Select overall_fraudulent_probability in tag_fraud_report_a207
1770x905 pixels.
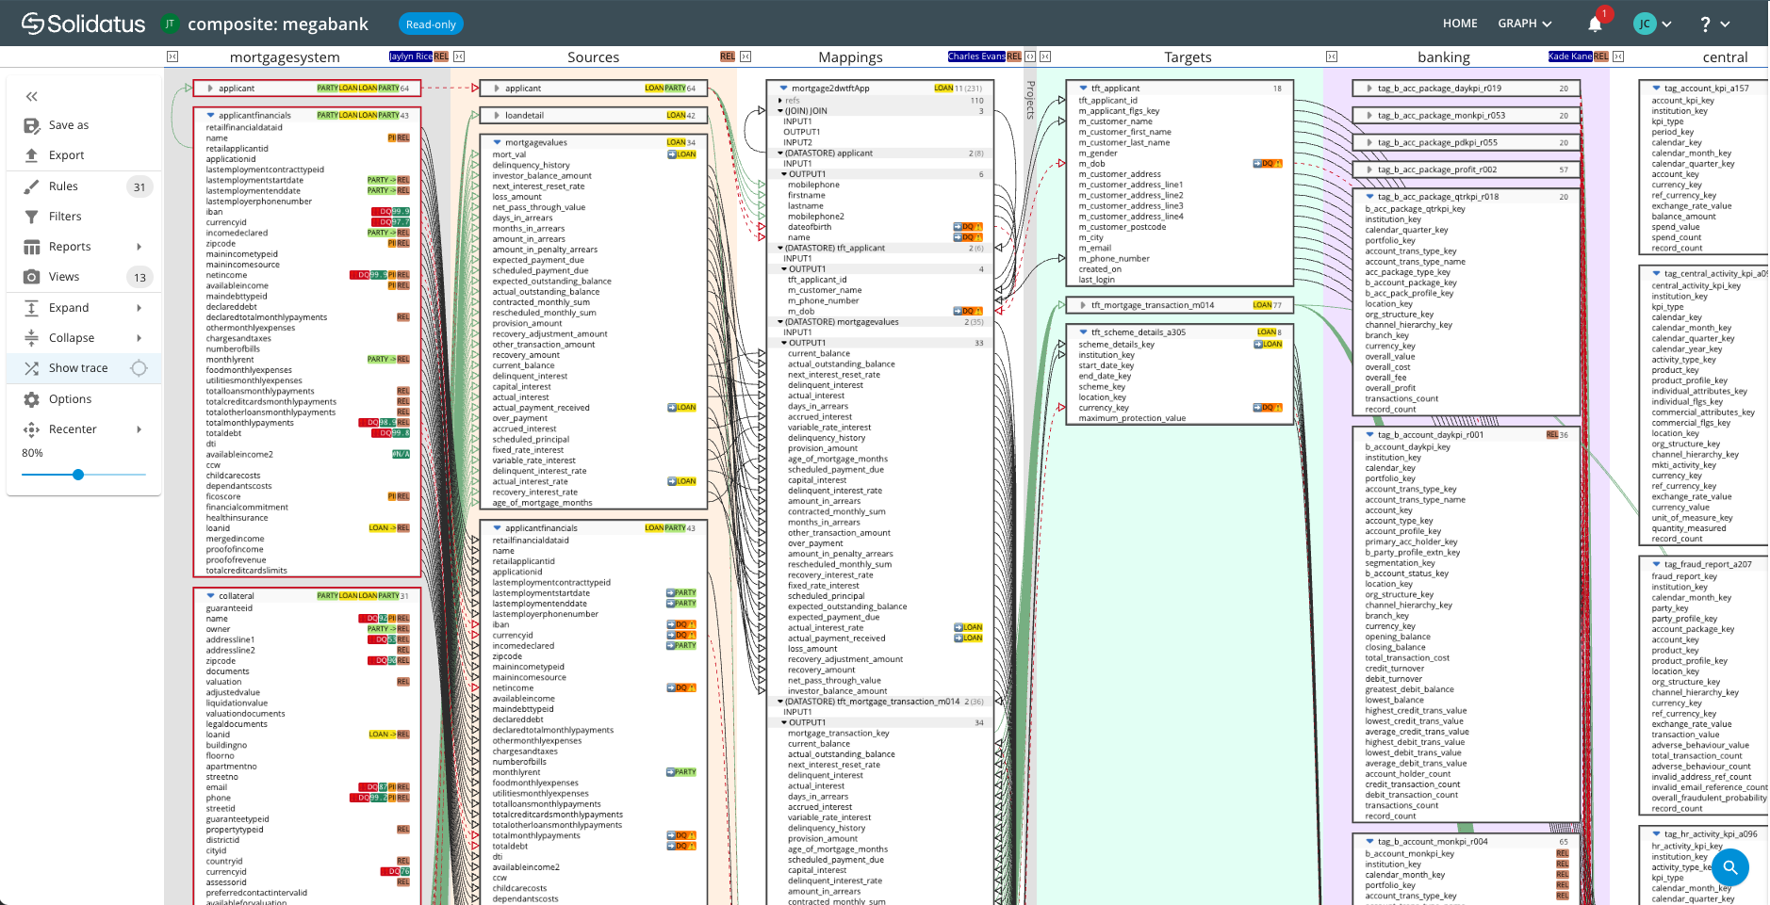pos(1709,798)
